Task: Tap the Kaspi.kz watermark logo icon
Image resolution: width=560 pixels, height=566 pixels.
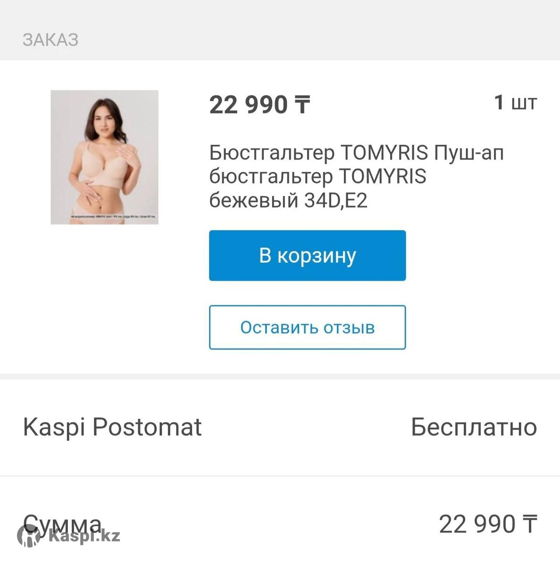Action: [28, 536]
